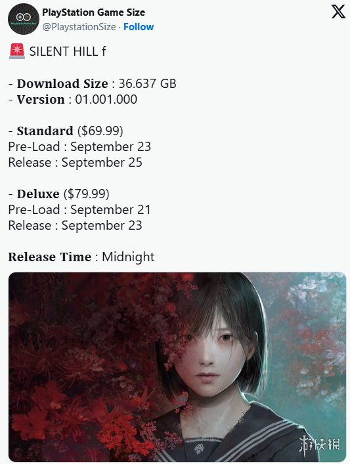Viewport: 350px width, 464px height.
Task: Click the Standard Pre-Load September 23 text
Action: click(x=79, y=147)
